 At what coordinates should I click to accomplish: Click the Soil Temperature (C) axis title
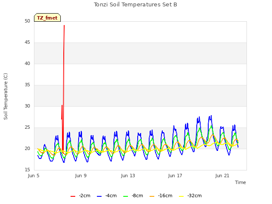pos(6,96)
